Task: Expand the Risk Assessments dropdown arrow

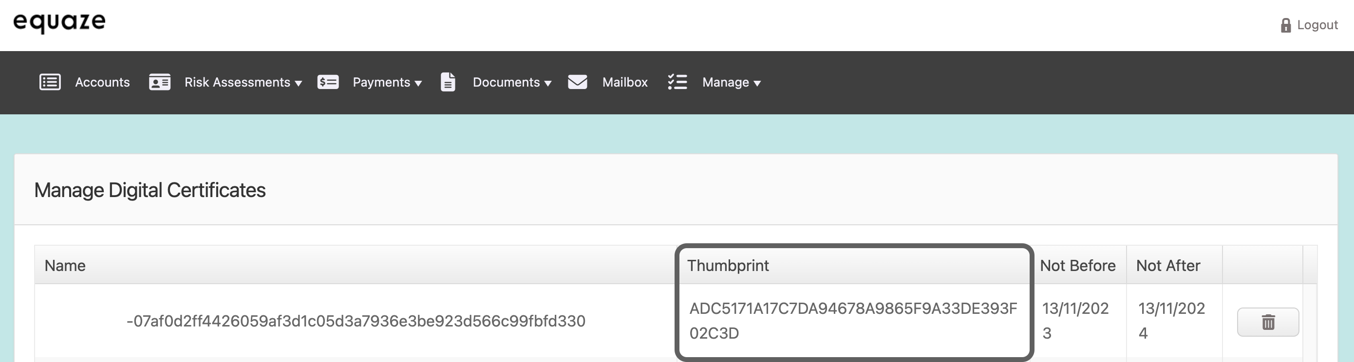Action: pyautogui.click(x=299, y=83)
